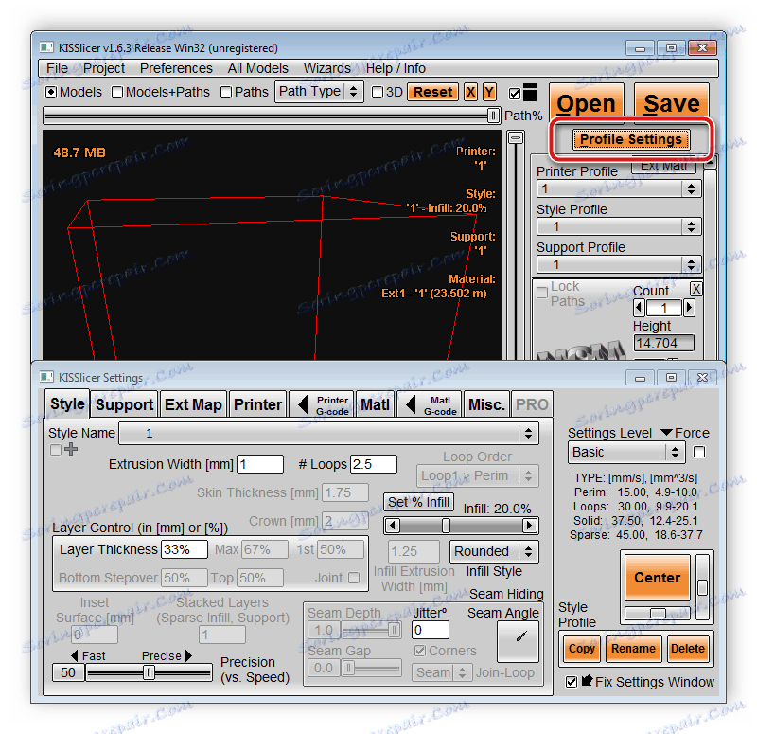
Task: Select the Models radio button
Action: pos(51,92)
